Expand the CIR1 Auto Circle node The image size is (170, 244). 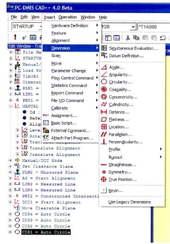tap(10, 232)
